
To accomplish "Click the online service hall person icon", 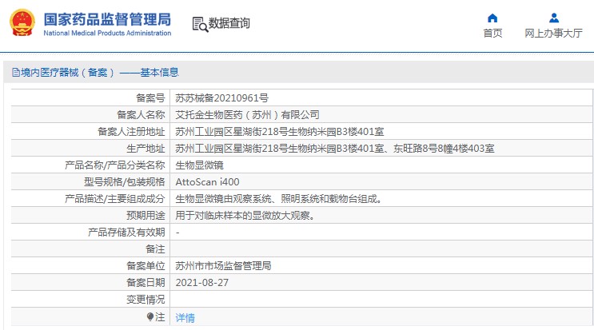I will (554, 18).
